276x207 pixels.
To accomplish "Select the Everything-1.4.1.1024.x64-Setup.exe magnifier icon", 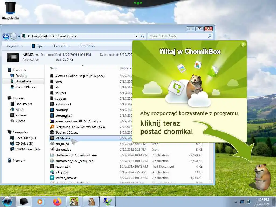I will click(x=52, y=127).
